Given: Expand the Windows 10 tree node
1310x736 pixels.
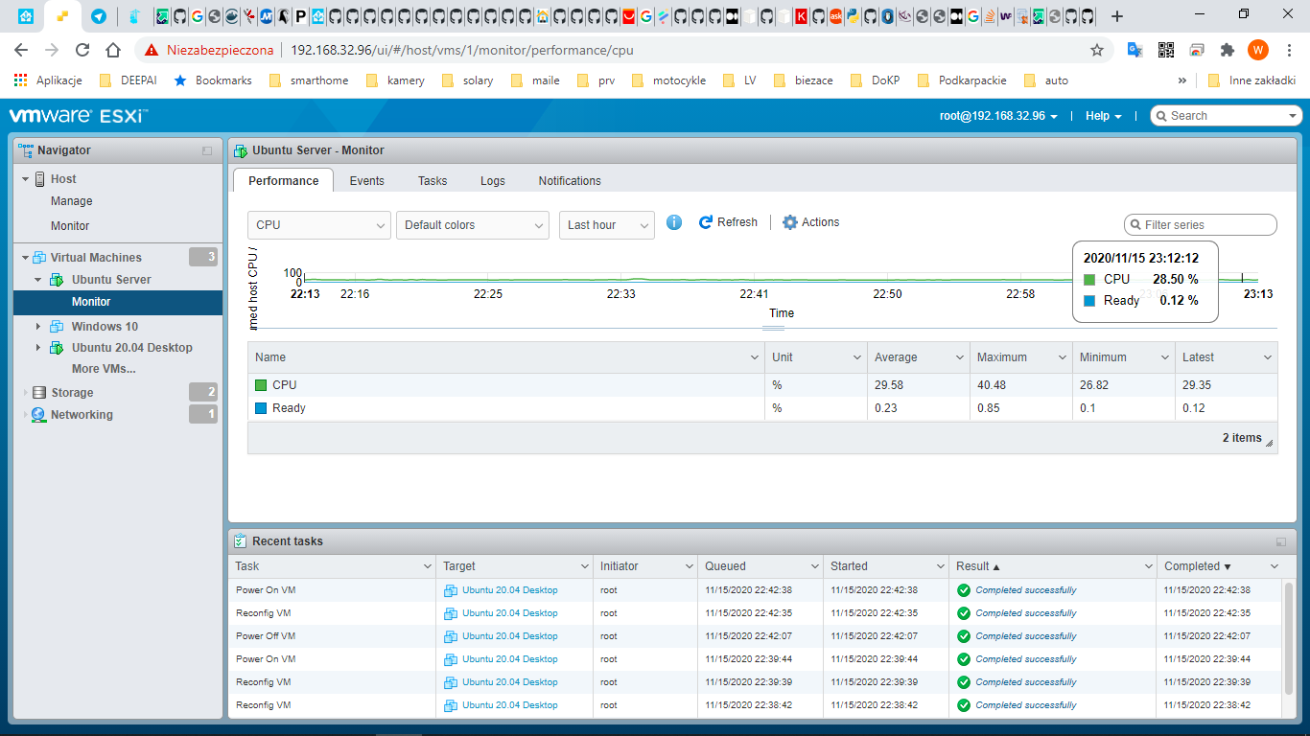Looking at the screenshot, I should [38, 327].
